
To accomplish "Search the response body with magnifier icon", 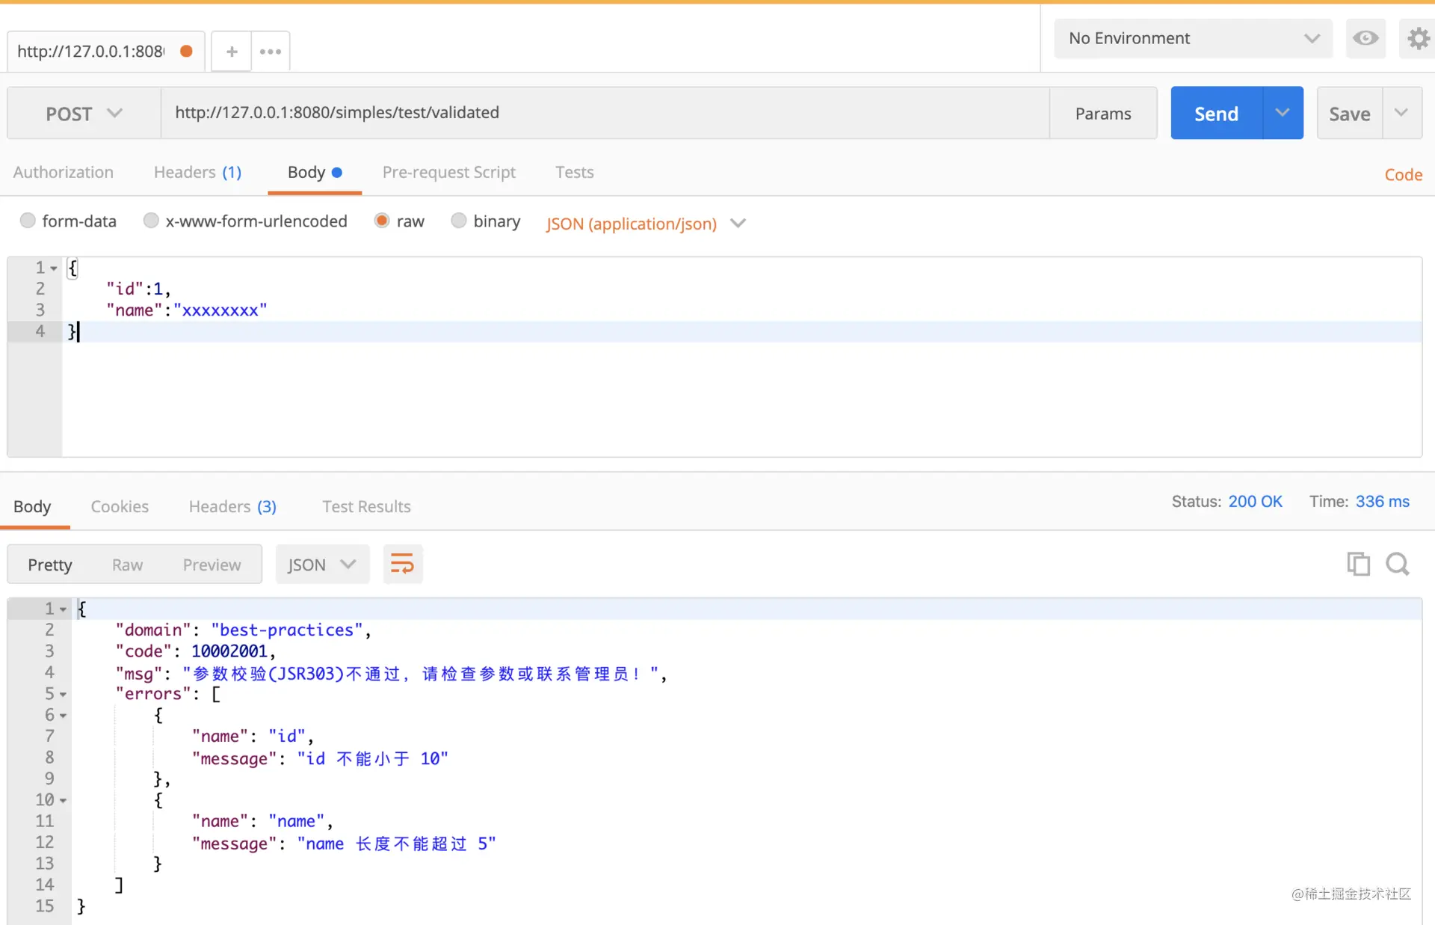I will [1398, 564].
